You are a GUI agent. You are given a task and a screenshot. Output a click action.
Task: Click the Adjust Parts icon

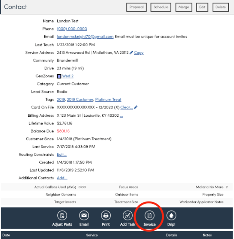[x=62, y=216]
